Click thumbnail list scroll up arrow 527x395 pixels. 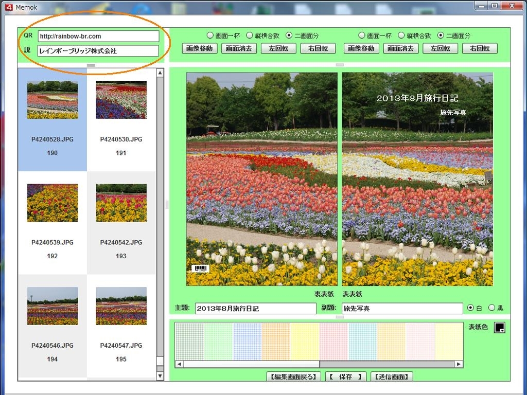tap(160, 73)
